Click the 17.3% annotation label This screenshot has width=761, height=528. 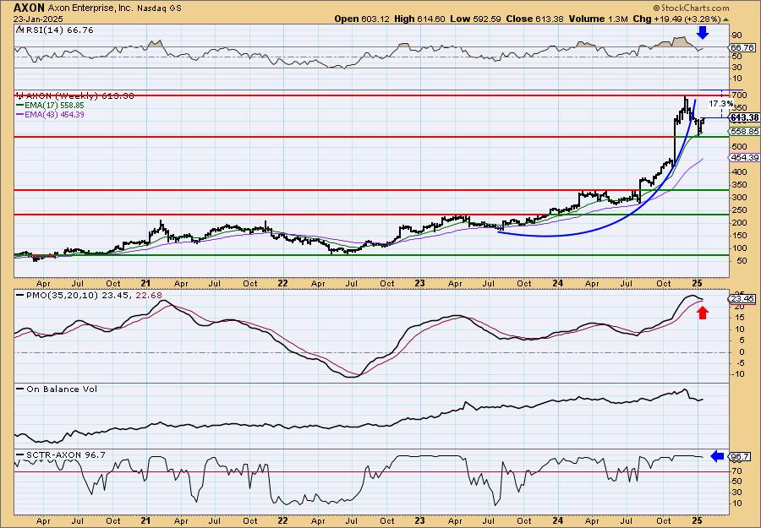coord(720,104)
